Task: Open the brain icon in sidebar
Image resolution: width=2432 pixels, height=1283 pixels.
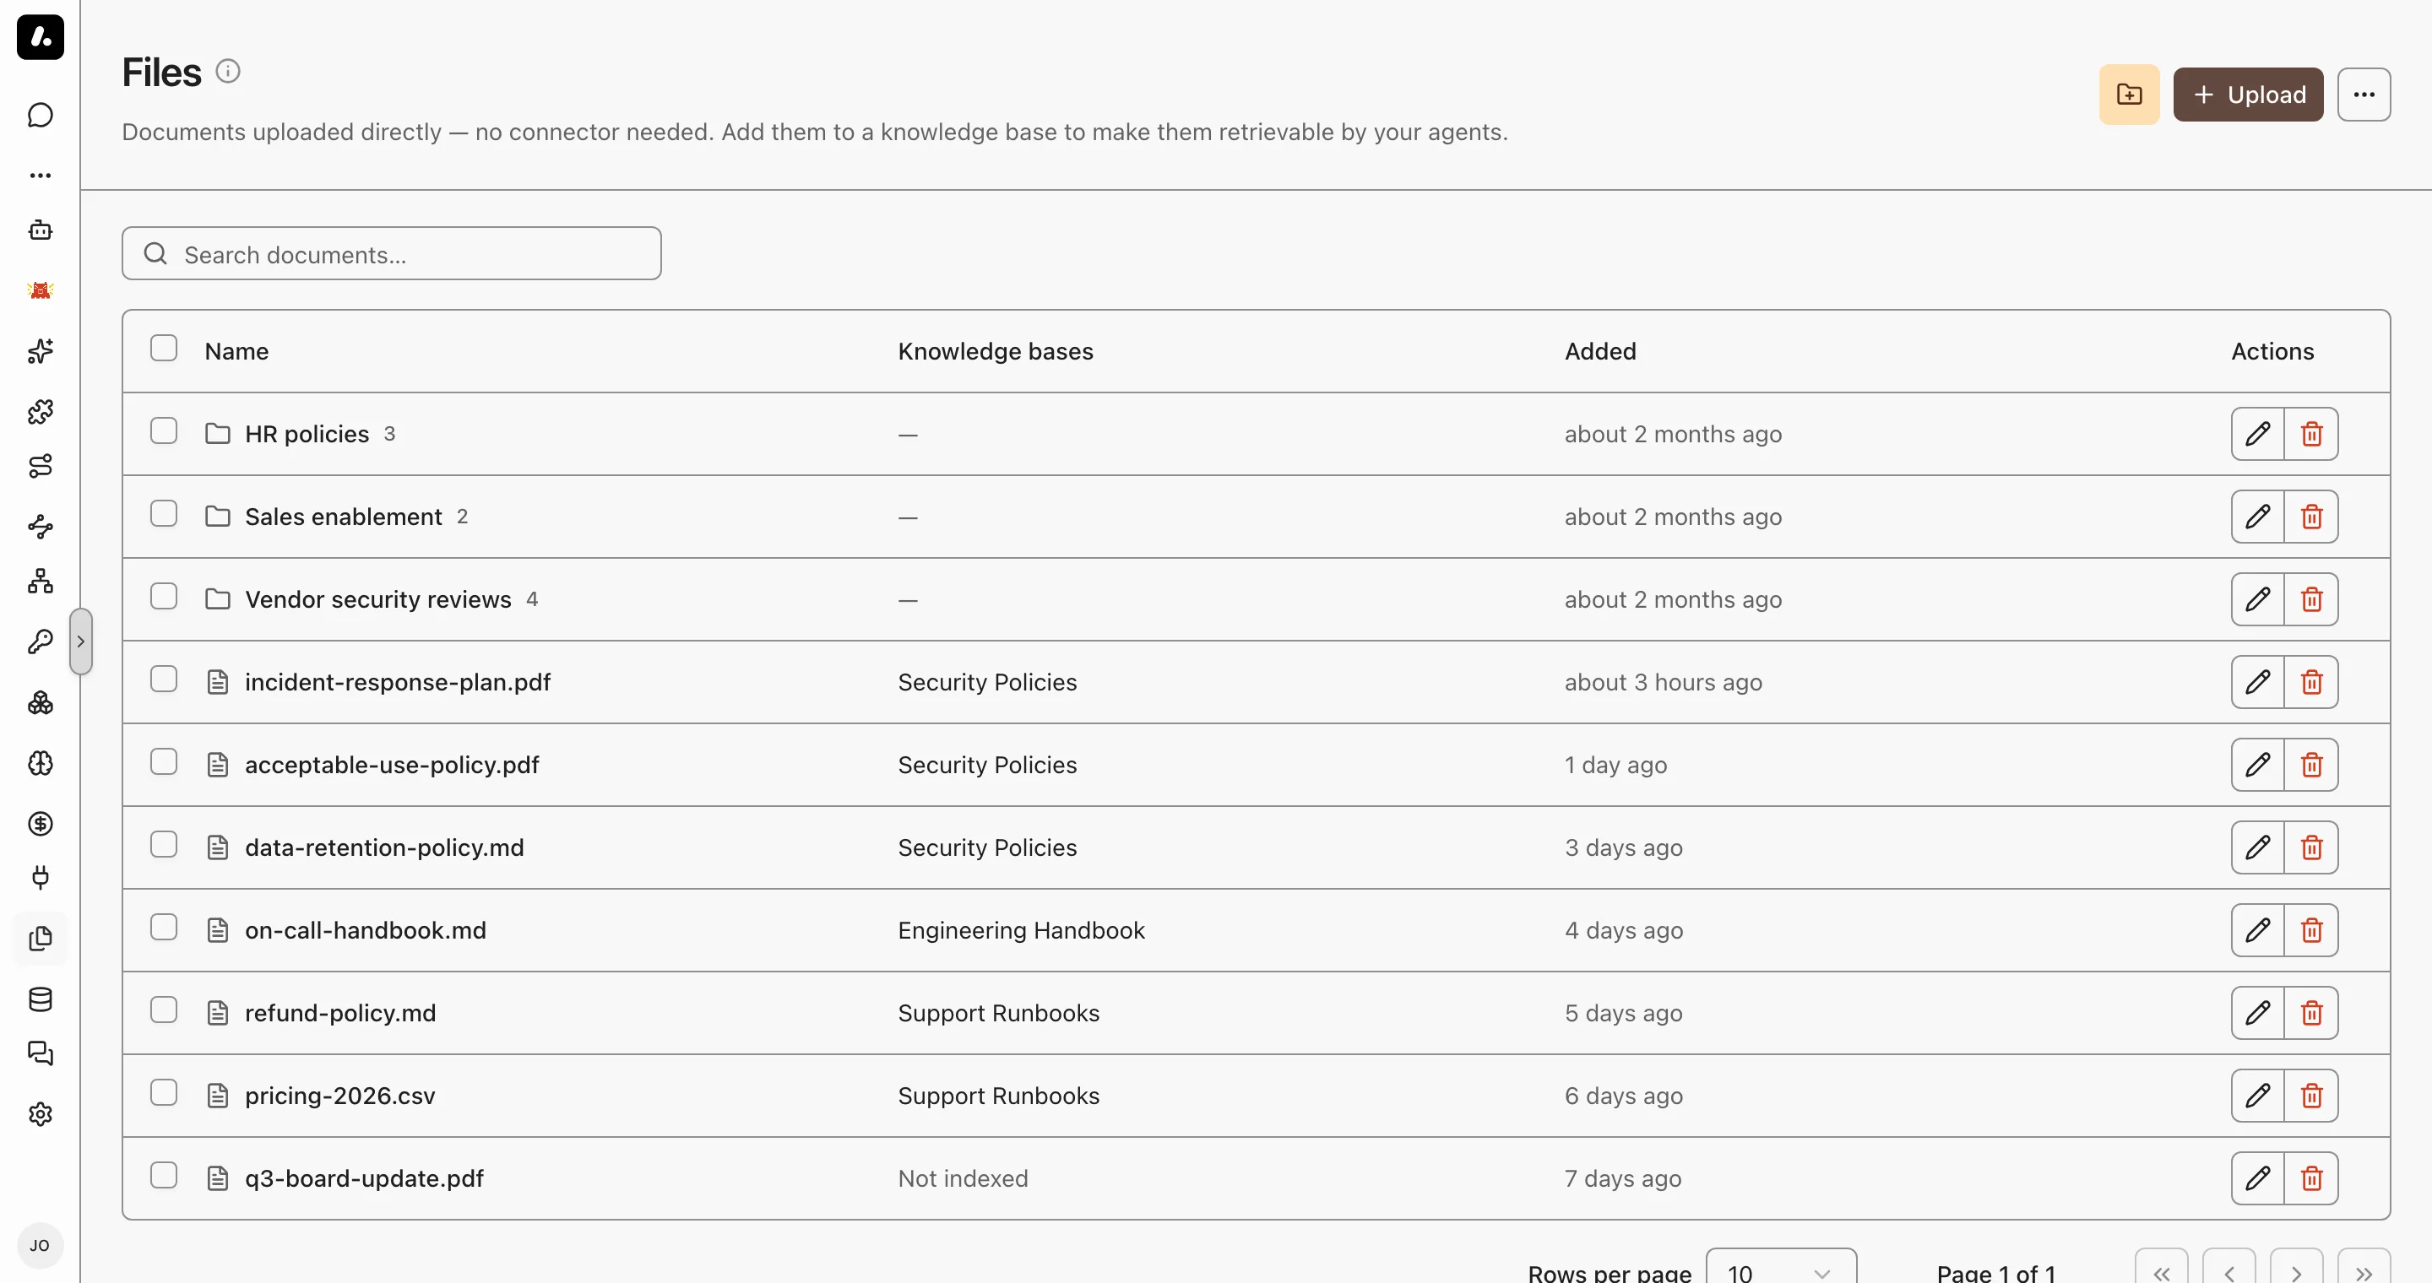Action: tap(41, 763)
